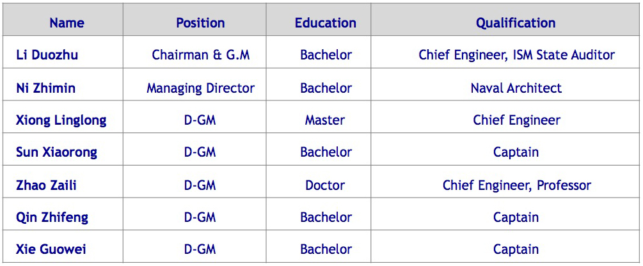643x266 pixels.
Task: Select the name Ni Zhimin
Action: (45, 88)
